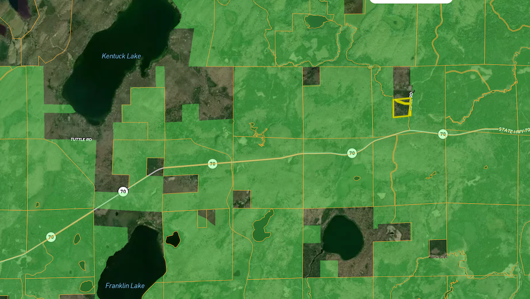530x299 pixels.
Task: Click the Tuttle Rd road label
Action: 81,139
